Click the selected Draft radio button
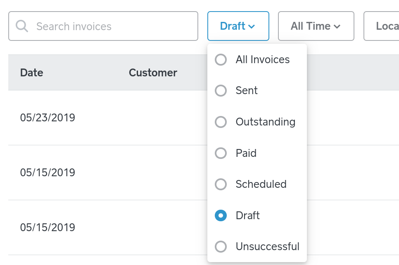Image resolution: width=399 pixels, height=265 pixels. click(221, 215)
